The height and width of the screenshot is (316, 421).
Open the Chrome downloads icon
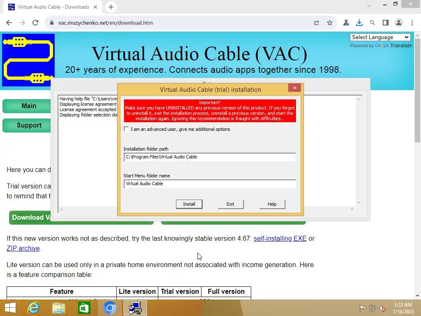click(359, 23)
